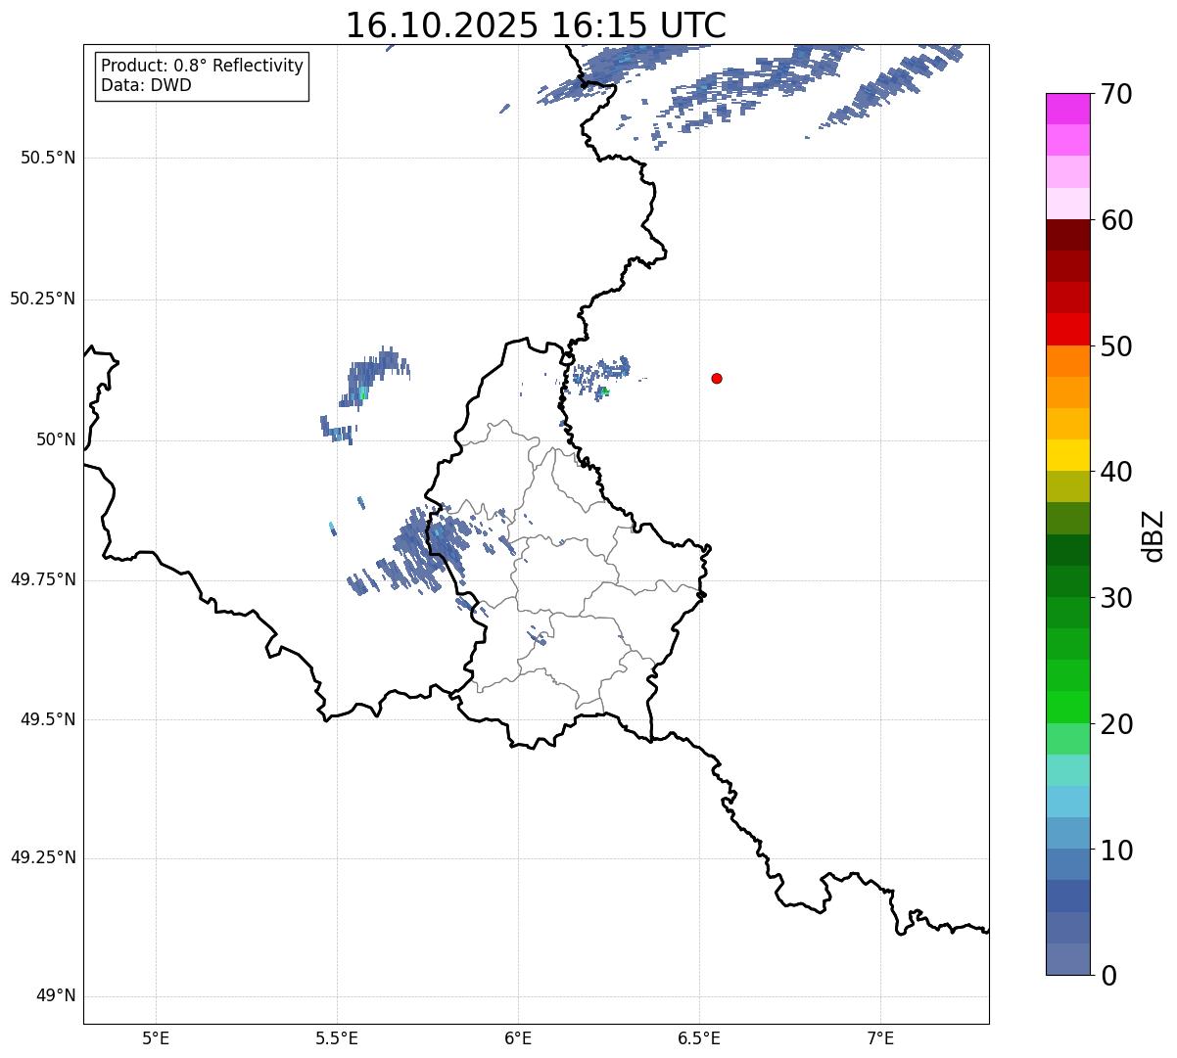Click the 0 colorbar tick label
Screen dimensions: 1177x1058
tap(1107, 976)
